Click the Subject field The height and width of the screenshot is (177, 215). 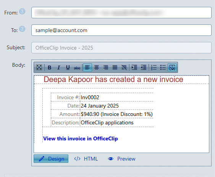tap(121, 48)
